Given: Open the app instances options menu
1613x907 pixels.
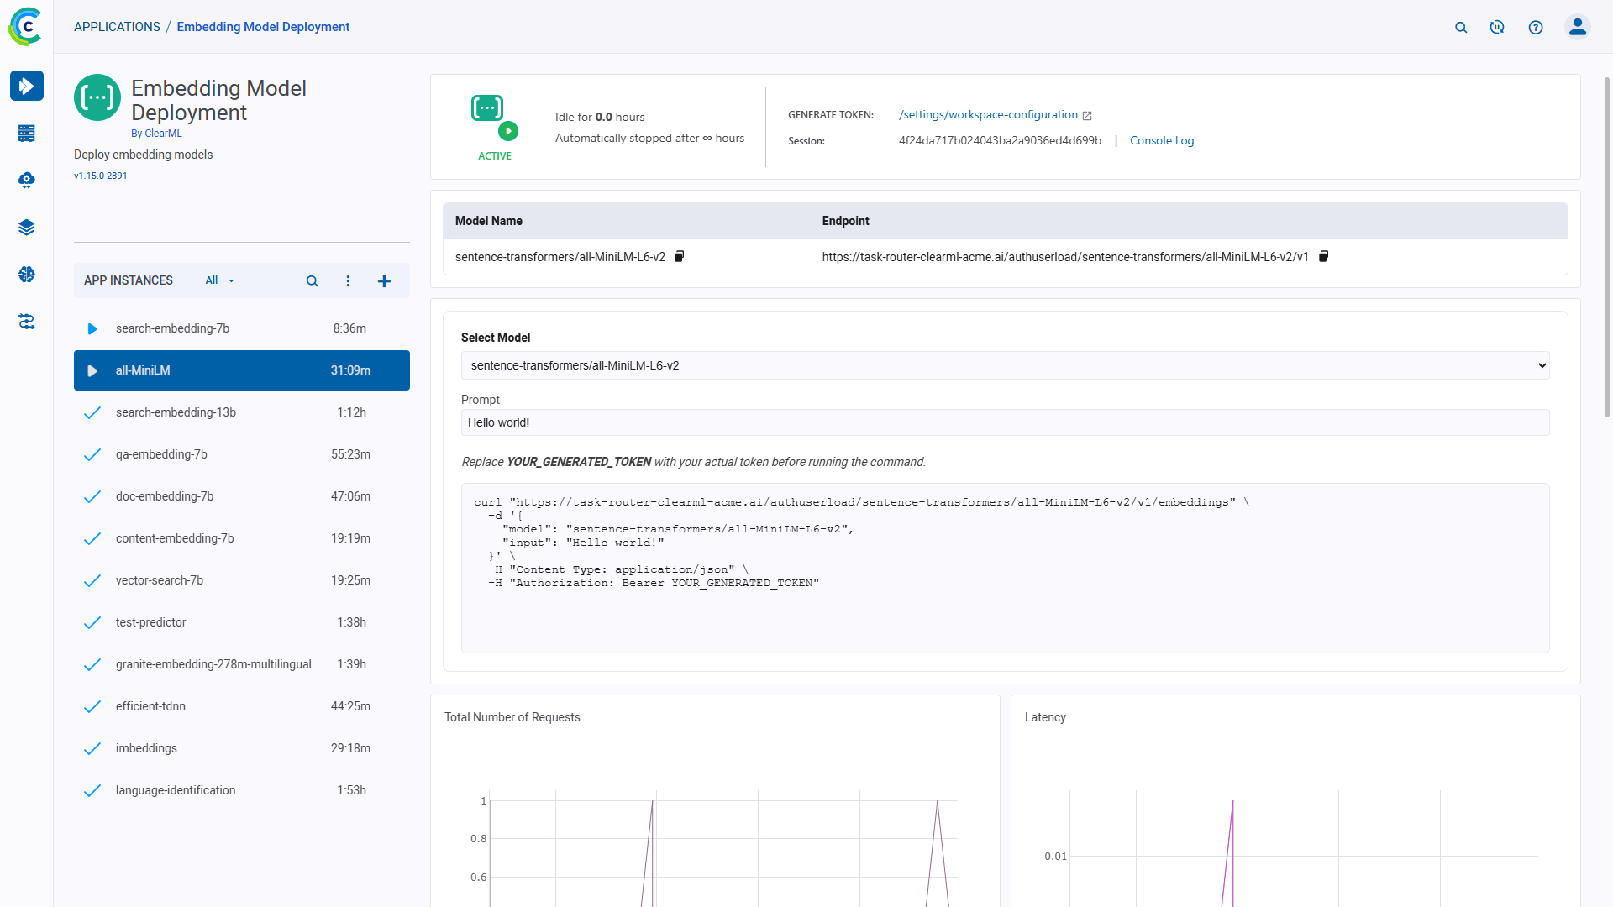Looking at the screenshot, I should 348,280.
